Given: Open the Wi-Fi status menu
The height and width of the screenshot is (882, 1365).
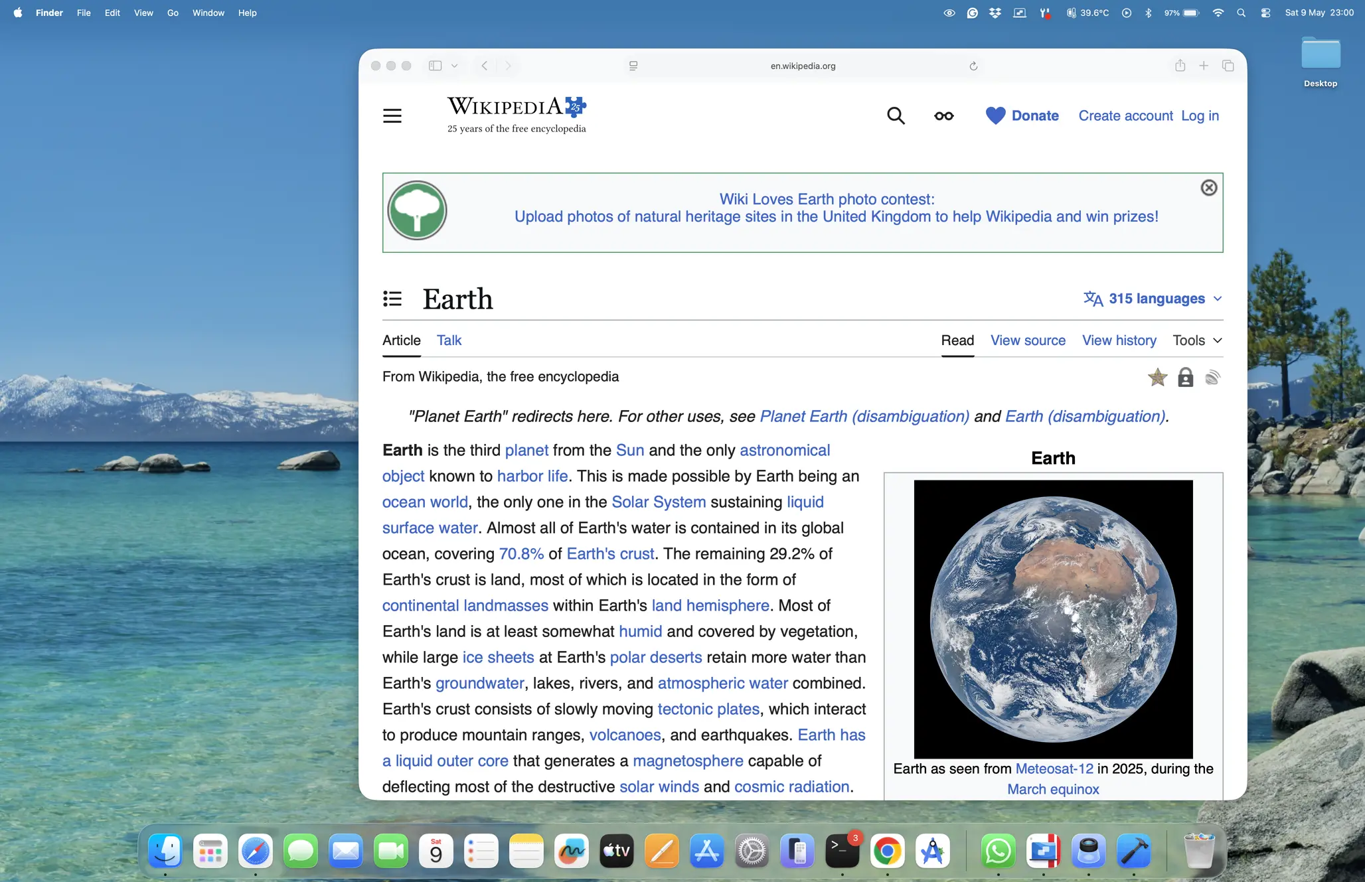Looking at the screenshot, I should click(x=1218, y=13).
